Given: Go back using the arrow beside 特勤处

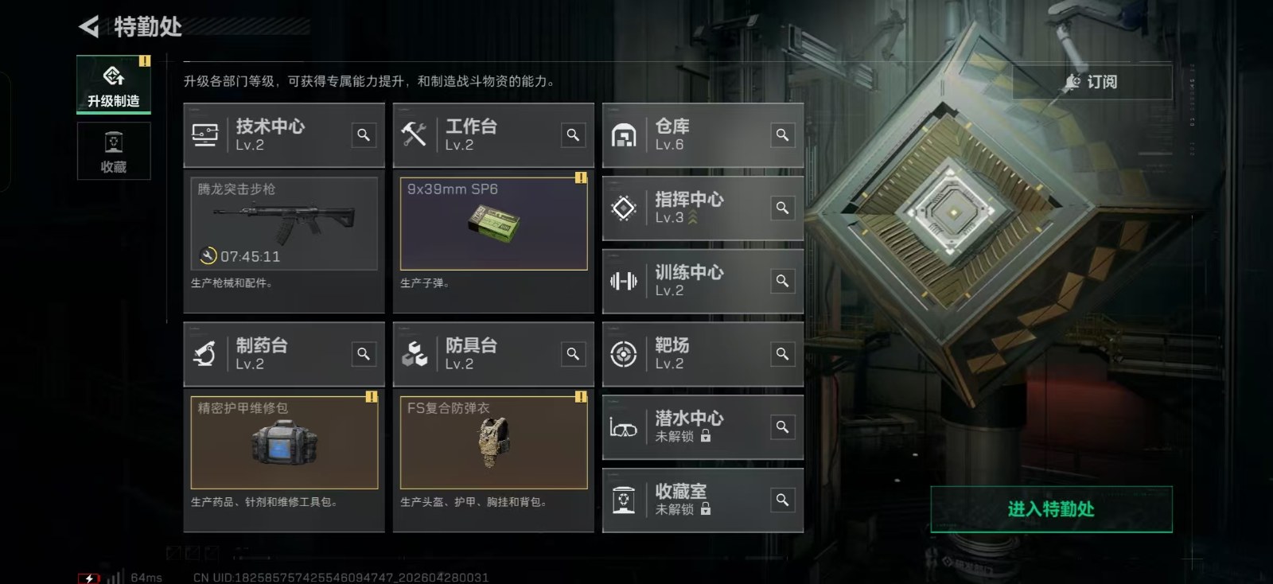Looking at the screenshot, I should [x=89, y=26].
